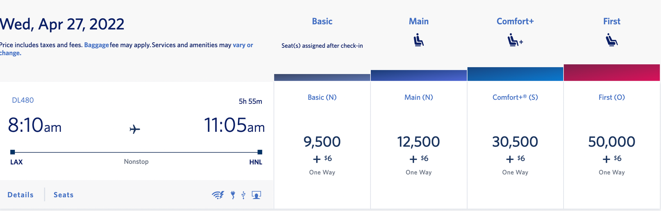Select the Comfort+ (S) fare for 30,500 miles

tap(515, 142)
